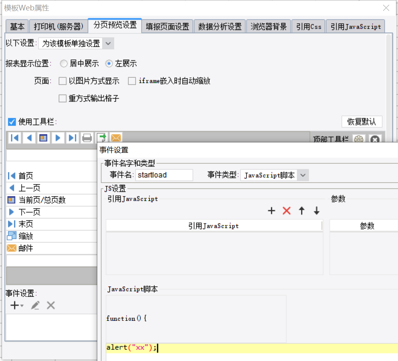The height and width of the screenshot is (361, 398).
Task: Enable 重方式输出格子 checkbox
Action: coord(62,98)
